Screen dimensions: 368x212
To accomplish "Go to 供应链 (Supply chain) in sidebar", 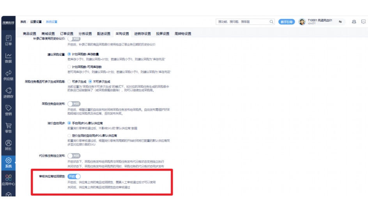I will (x=8, y=75).
